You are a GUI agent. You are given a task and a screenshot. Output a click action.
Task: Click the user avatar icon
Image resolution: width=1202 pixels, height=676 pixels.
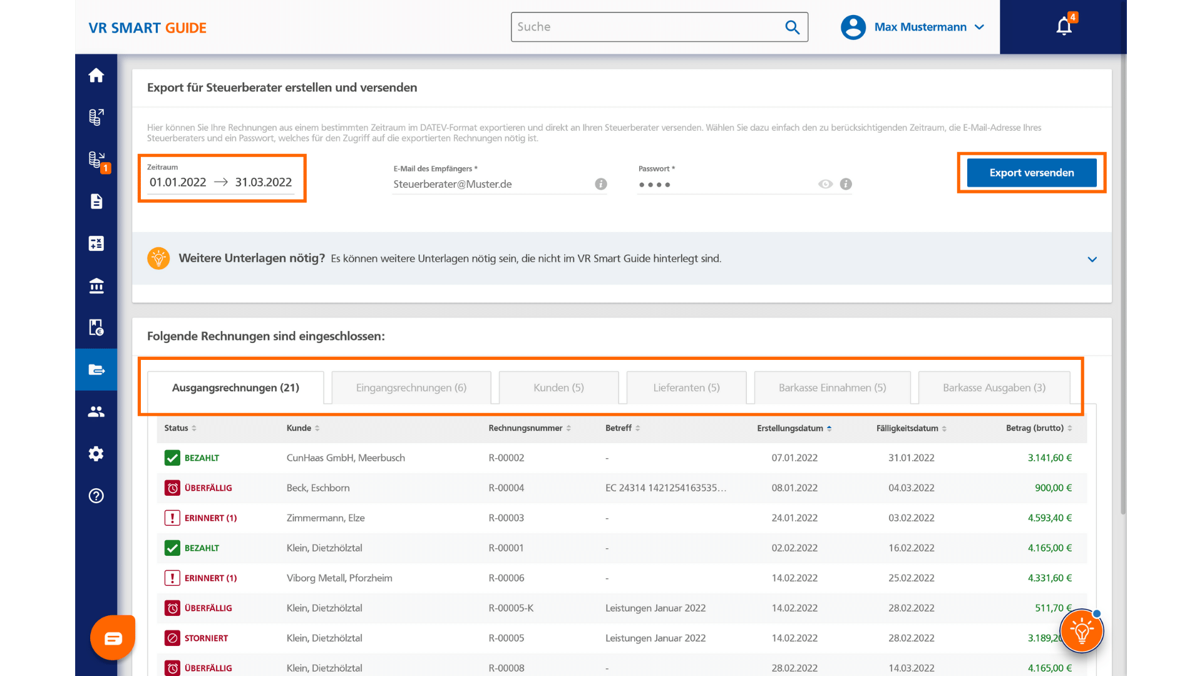[x=853, y=27]
